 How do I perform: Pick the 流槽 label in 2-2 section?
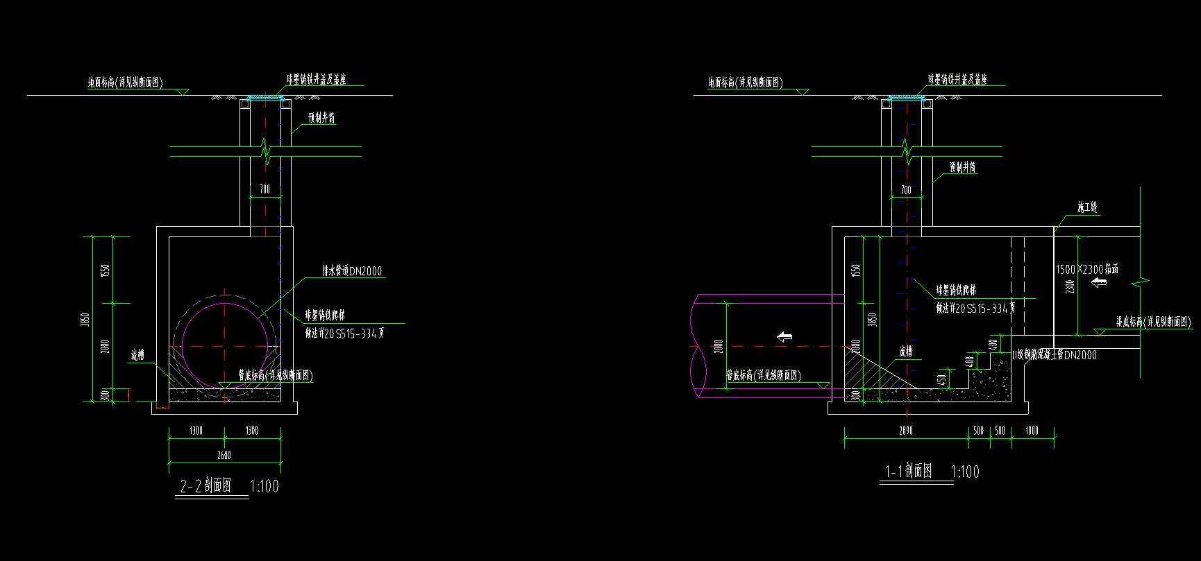(137, 355)
